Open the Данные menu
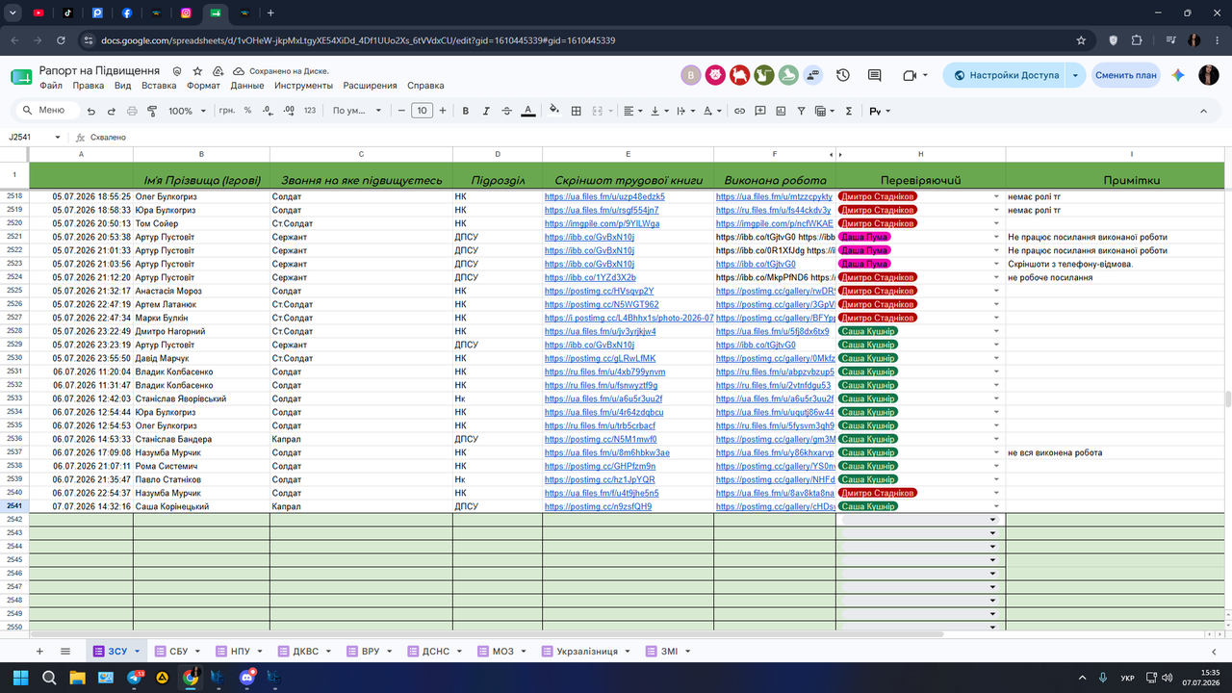This screenshot has height=693, width=1232. click(x=247, y=86)
